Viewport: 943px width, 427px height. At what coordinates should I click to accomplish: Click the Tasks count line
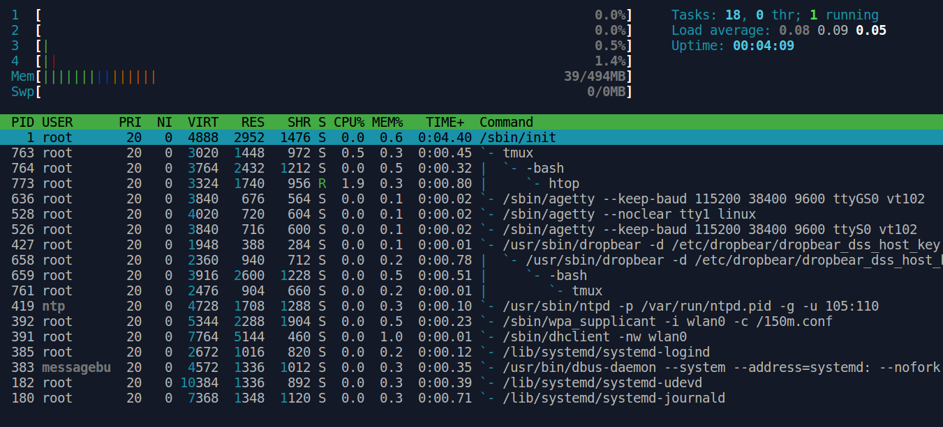point(775,15)
